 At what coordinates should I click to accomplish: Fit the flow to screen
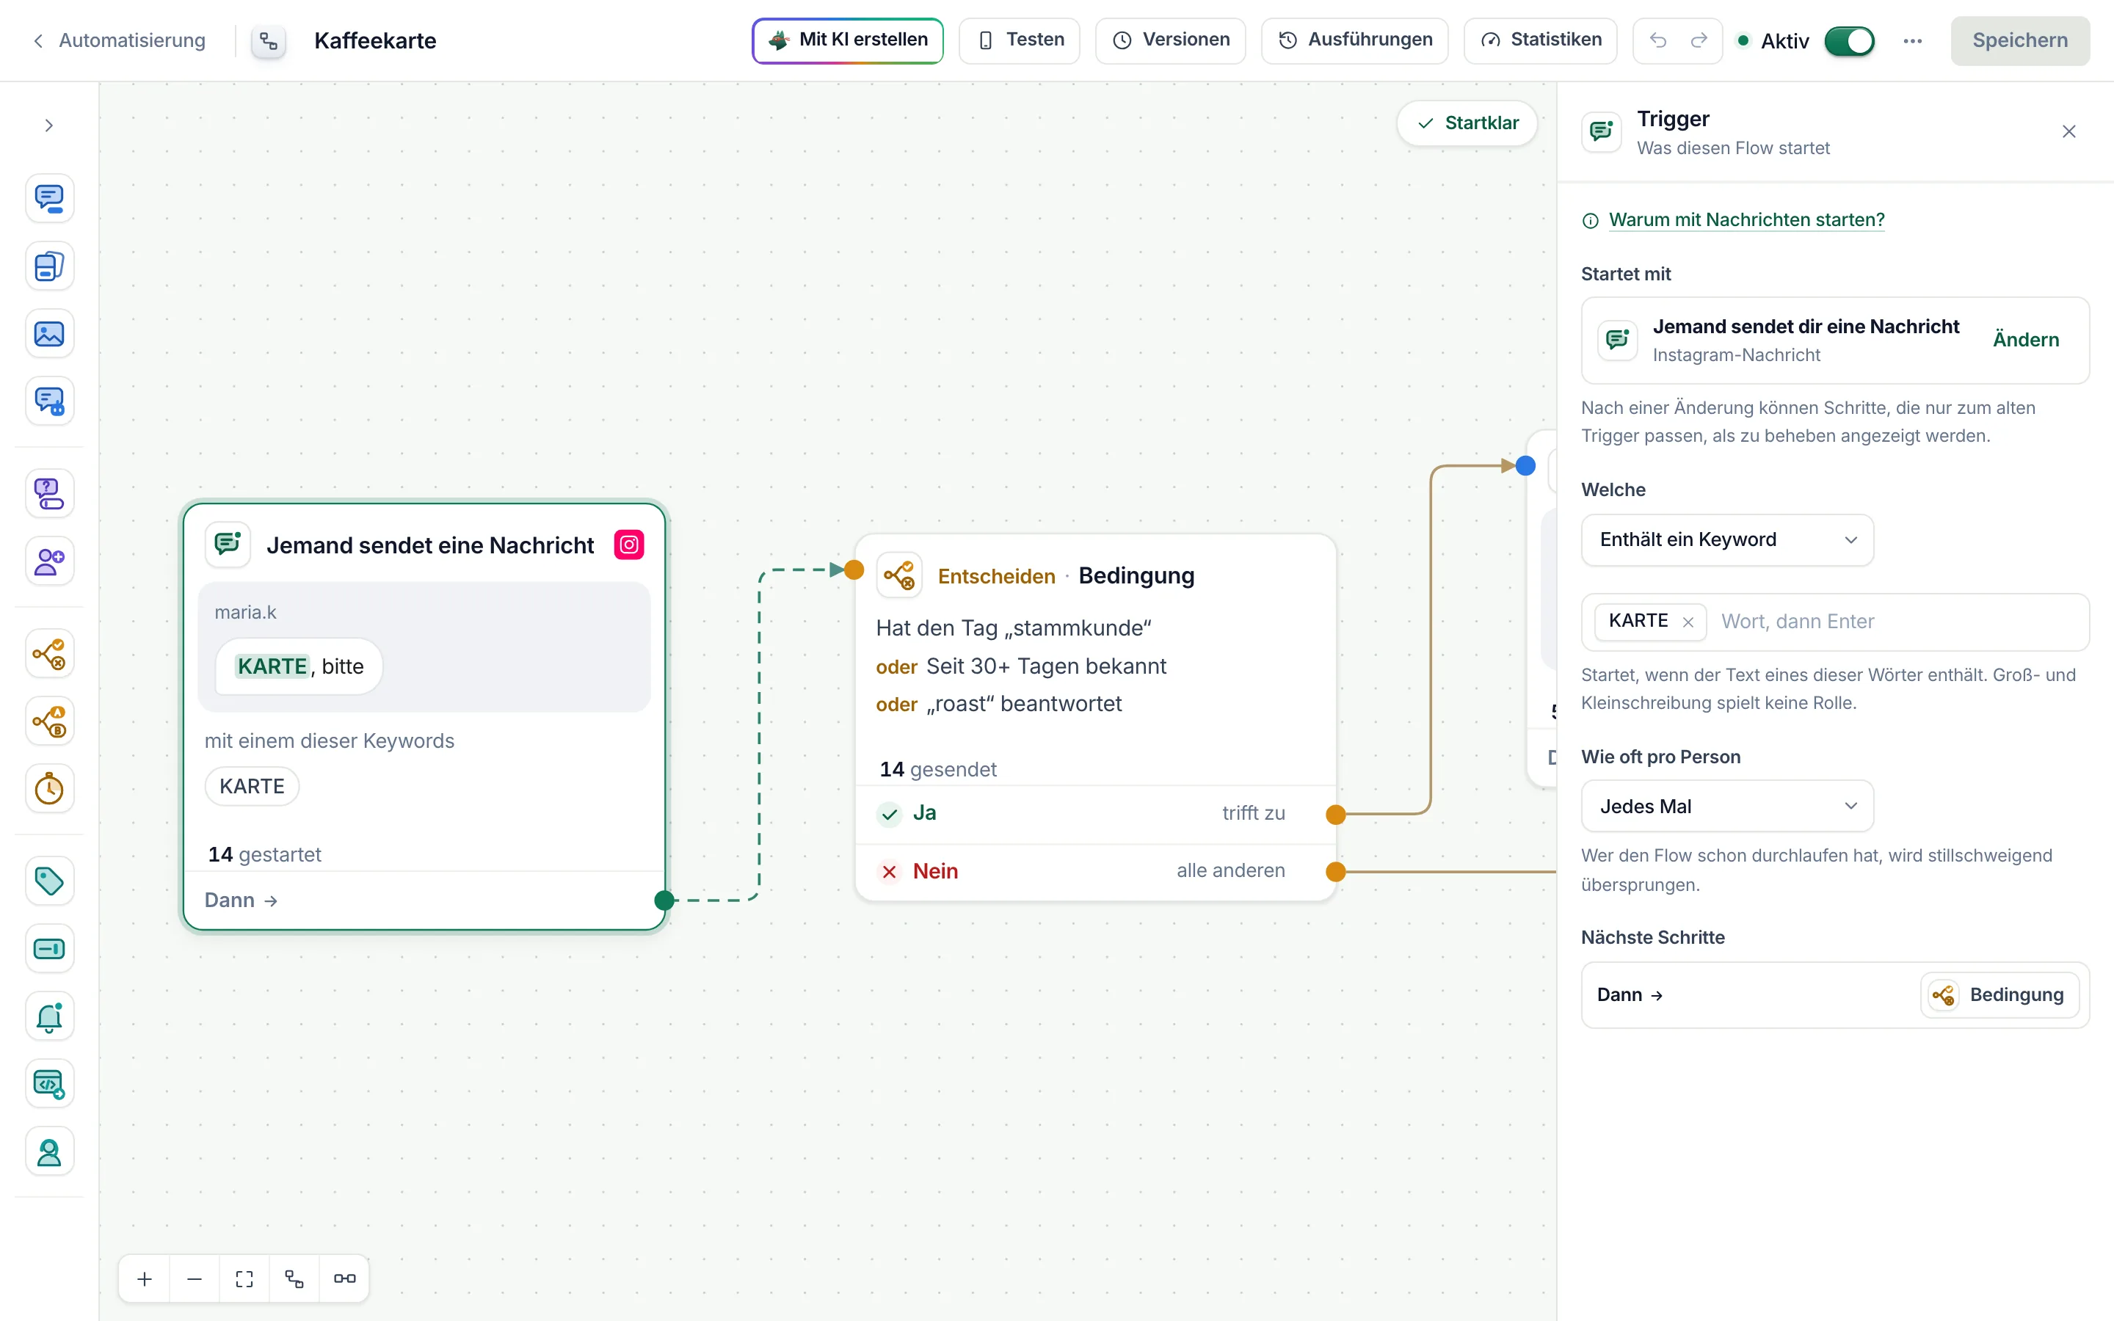(x=244, y=1279)
